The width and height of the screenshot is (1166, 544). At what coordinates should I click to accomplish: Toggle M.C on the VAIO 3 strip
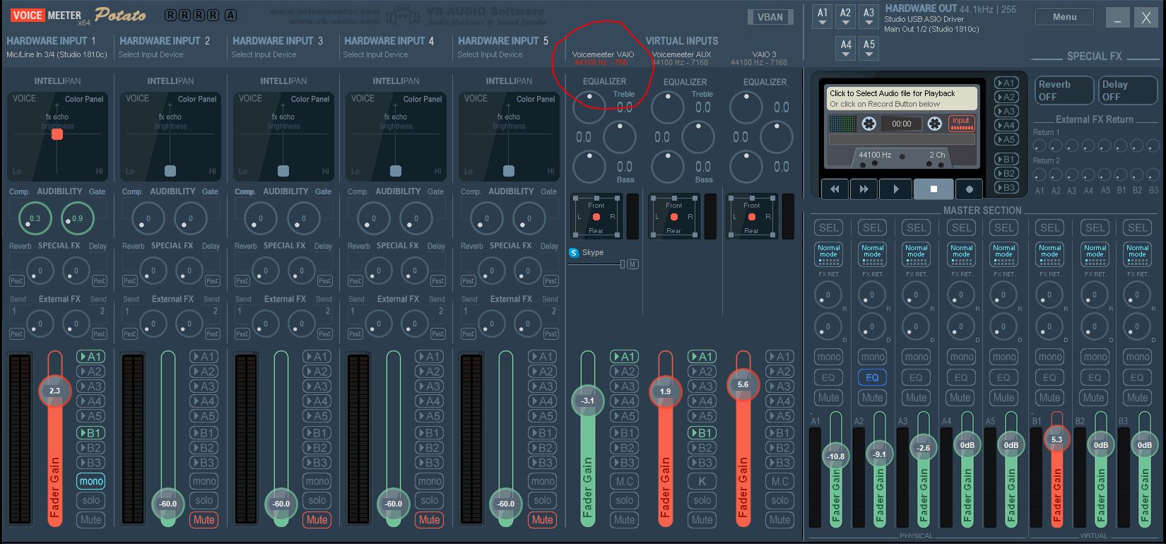click(780, 481)
